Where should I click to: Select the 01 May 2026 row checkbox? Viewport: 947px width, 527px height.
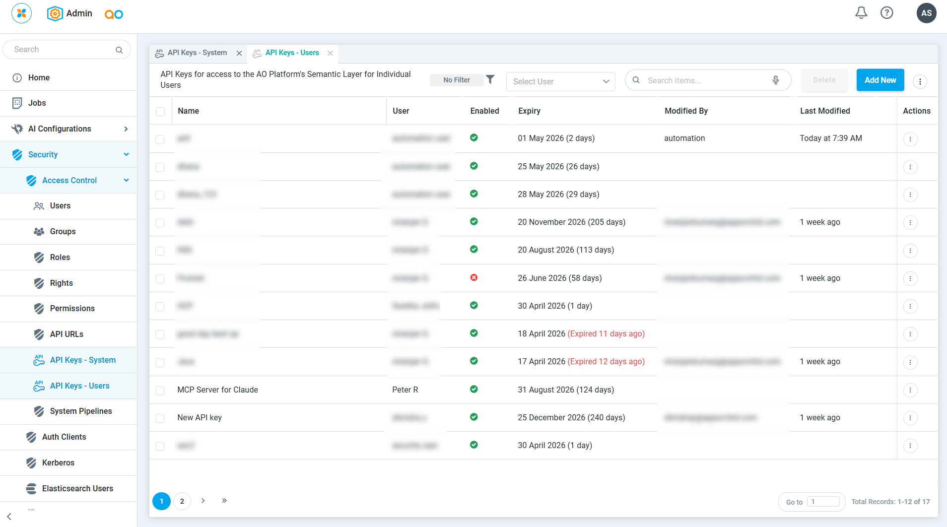(x=160, y=139)
